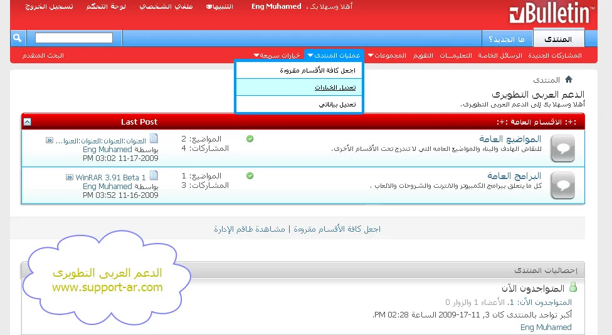Click the vBulletin logo
The height and width of the screenshot is (335, 612).
point(550,14)
